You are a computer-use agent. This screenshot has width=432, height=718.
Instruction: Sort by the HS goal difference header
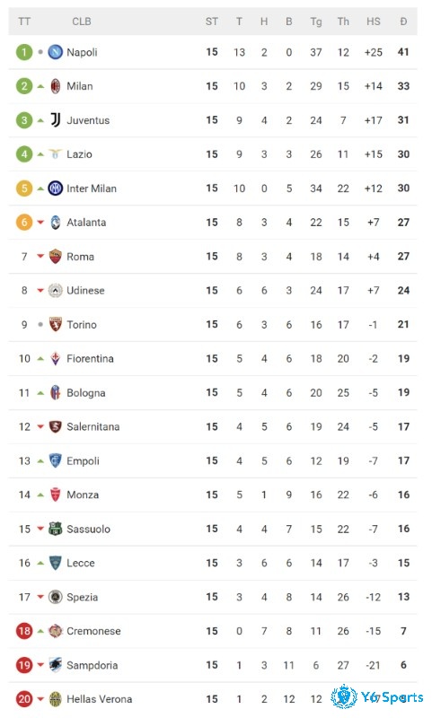tap(374, 22)
